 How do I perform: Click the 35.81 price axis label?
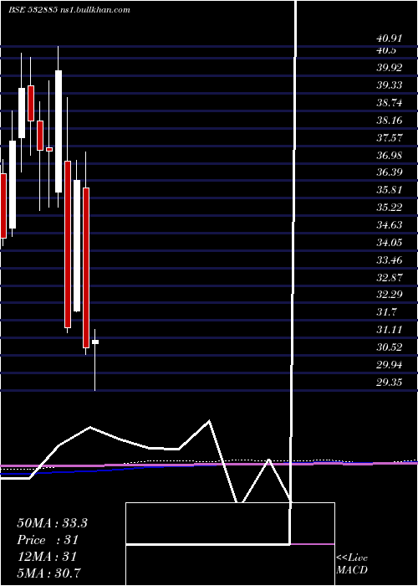pos(390,190)
